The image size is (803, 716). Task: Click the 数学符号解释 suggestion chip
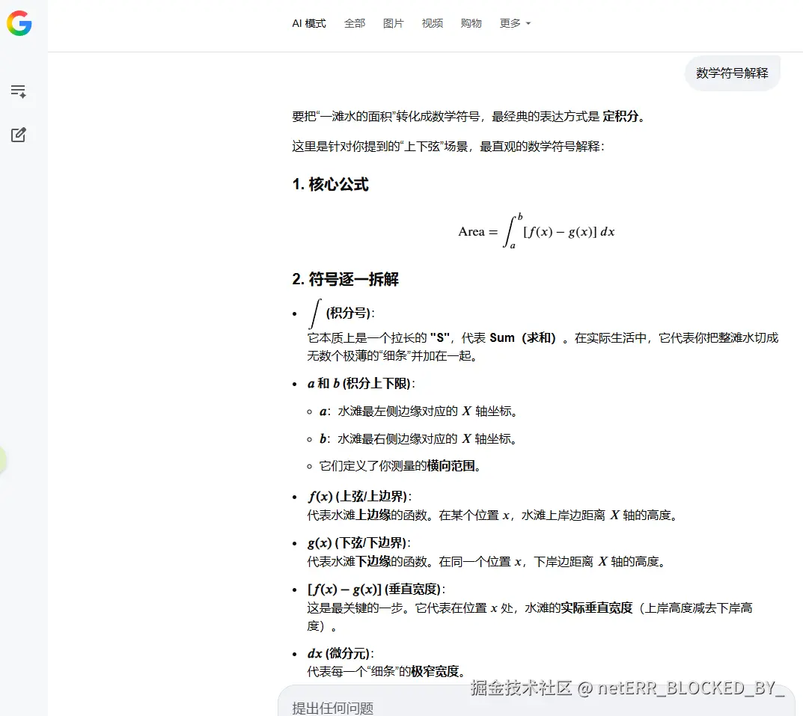[x=732, y=73]
